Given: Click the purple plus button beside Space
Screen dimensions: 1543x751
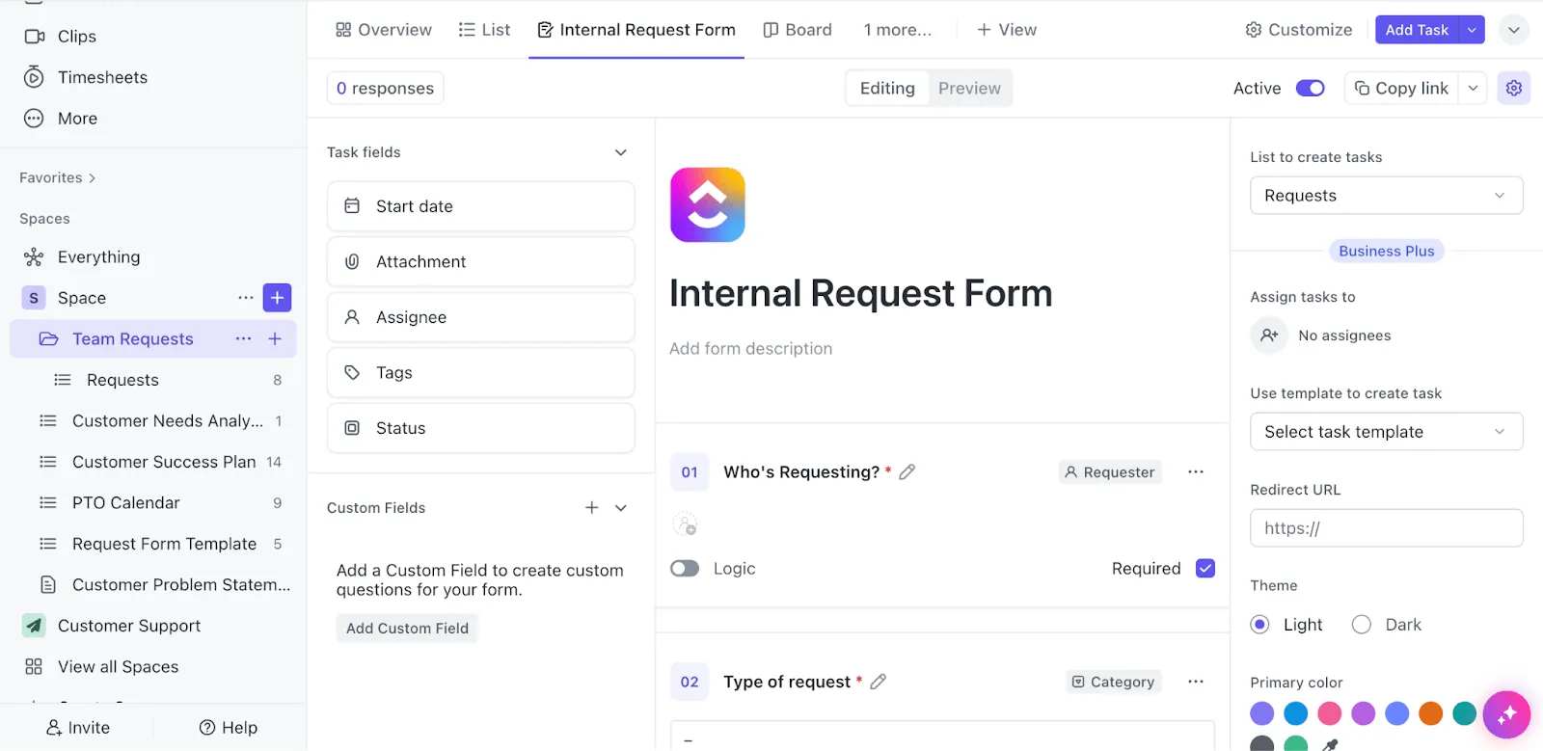Looking at the screenshot, I should pyautogui.click(x=277, y=298).
